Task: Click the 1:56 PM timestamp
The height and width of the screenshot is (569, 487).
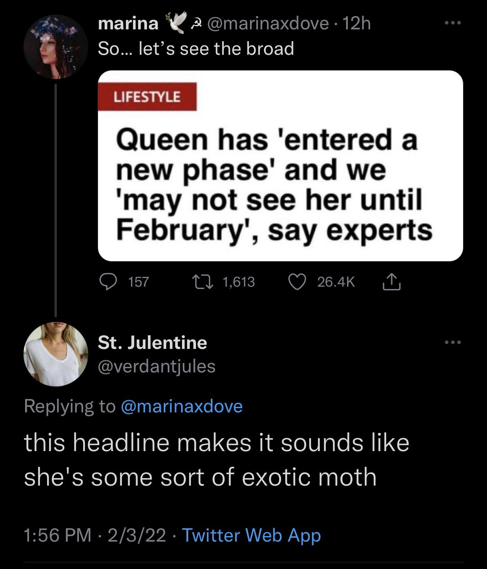Action: click(57, 535)
